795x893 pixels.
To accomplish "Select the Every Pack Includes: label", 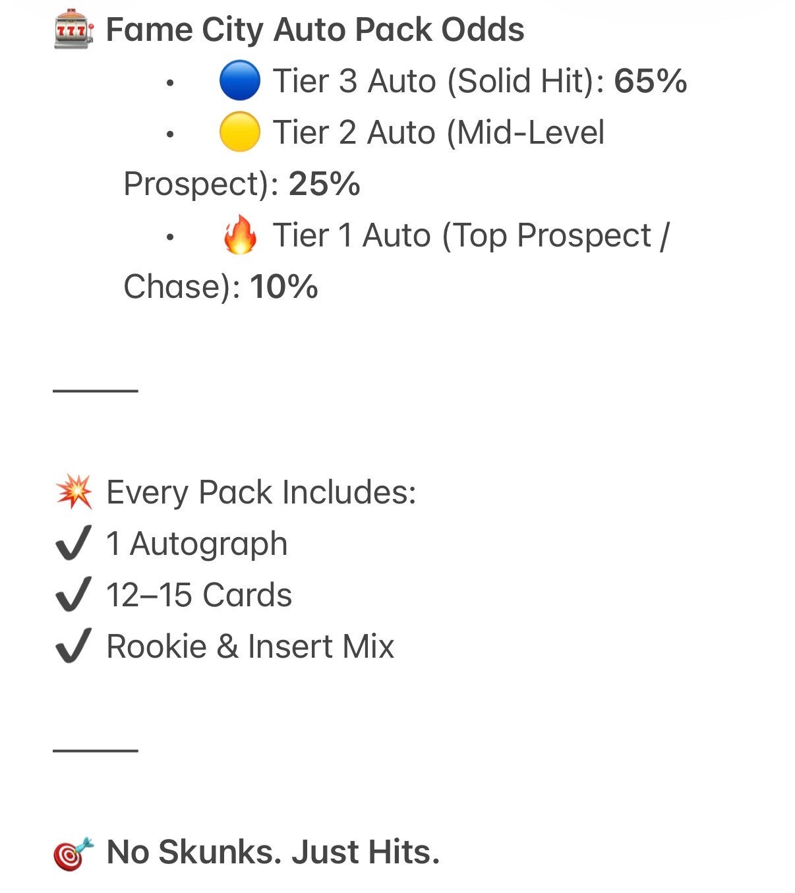I will coord(261,492).
